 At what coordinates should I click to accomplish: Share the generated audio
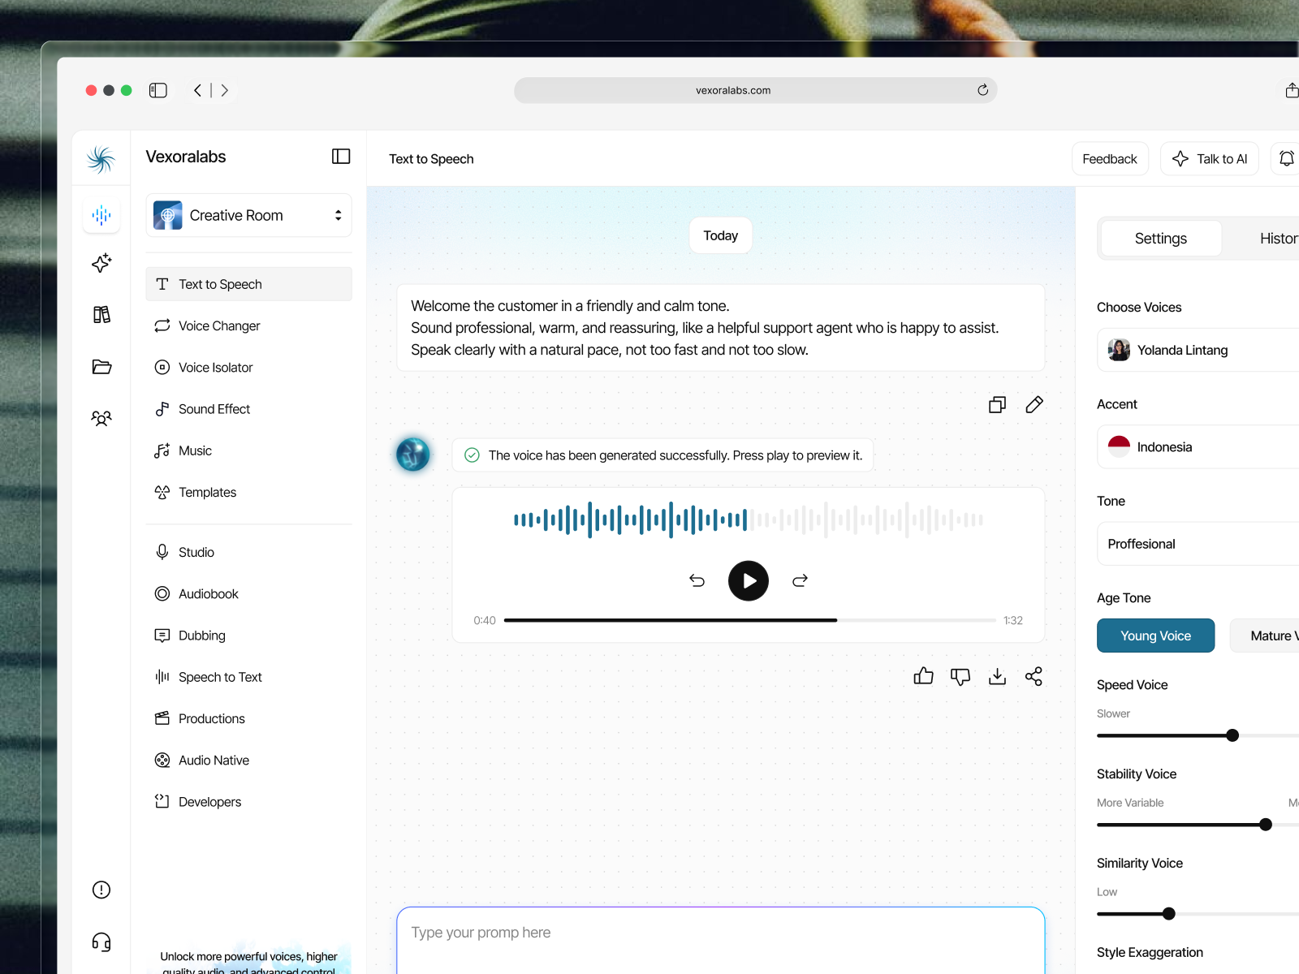(x=1034, y=676)
